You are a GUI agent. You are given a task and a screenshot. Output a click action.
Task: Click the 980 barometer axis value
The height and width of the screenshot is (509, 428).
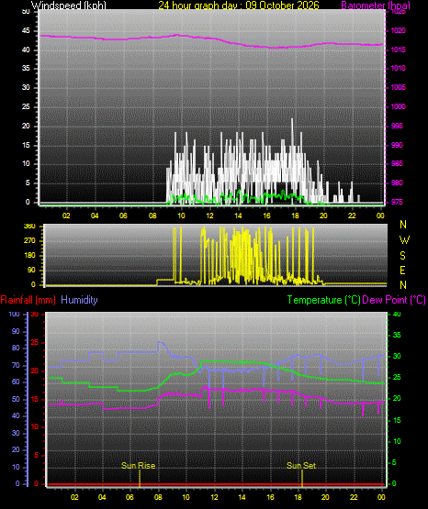pyautogui.click(x=397, y=183)
